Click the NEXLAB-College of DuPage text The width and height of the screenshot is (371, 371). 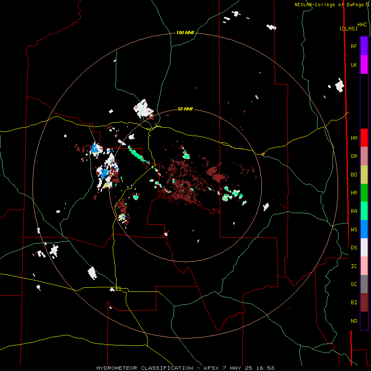[330, 5]
